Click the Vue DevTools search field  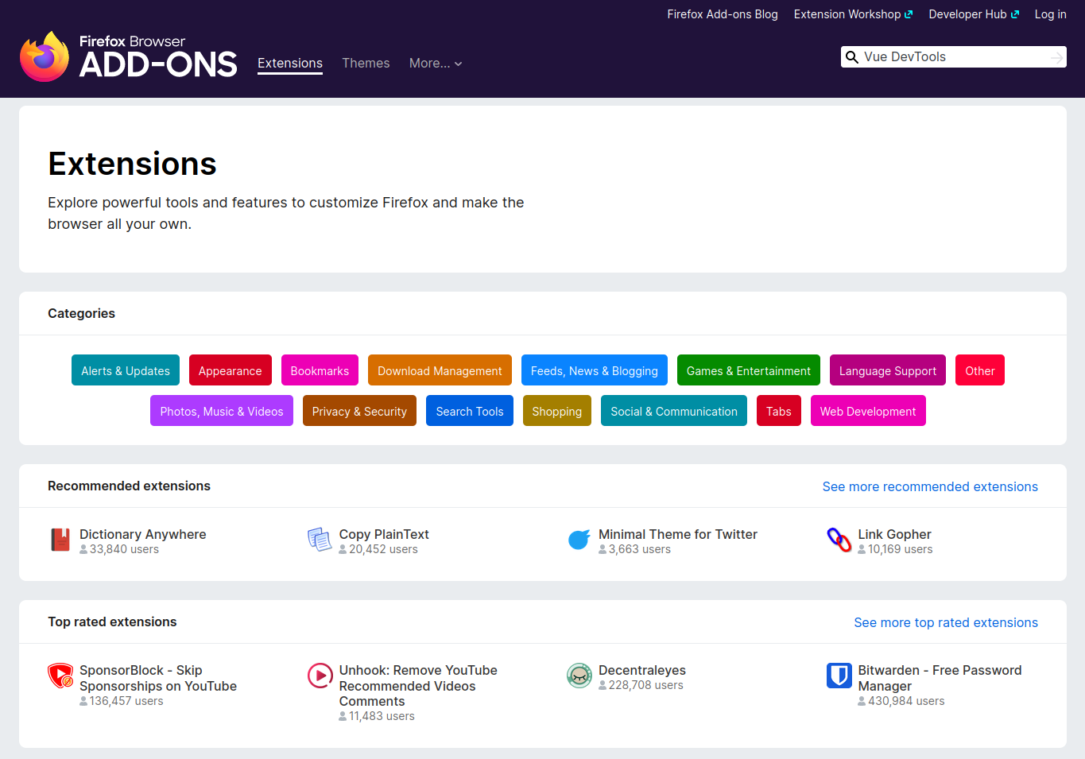[x=954, y=57]
